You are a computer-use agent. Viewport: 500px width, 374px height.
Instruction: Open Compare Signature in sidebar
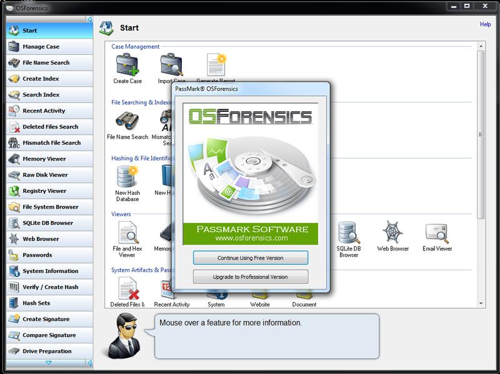tap(50, 335)
